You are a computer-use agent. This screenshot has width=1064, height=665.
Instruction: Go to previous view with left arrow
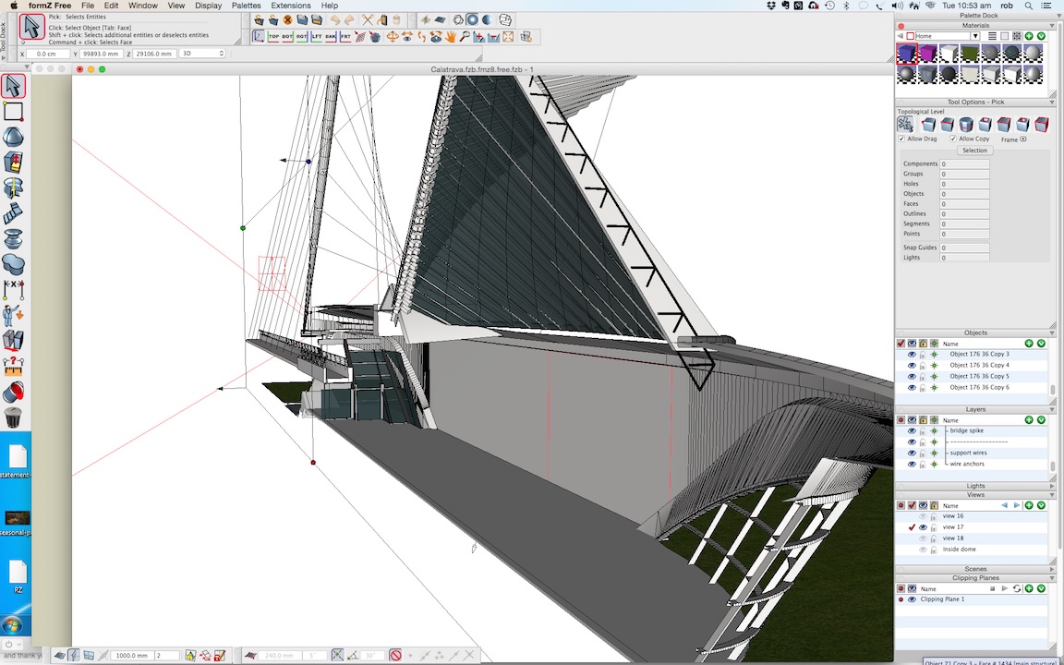pyautogui.click(x=1005, y=505)
